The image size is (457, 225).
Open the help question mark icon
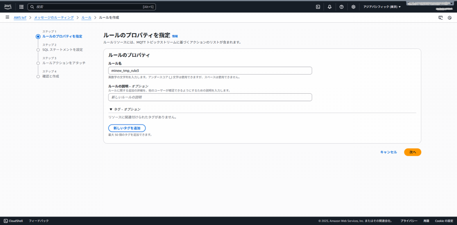[x=341, y=7]
